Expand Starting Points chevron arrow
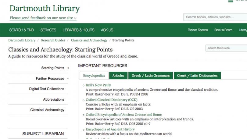The width and height of the screenshot is (247, 139). (68, 68)
